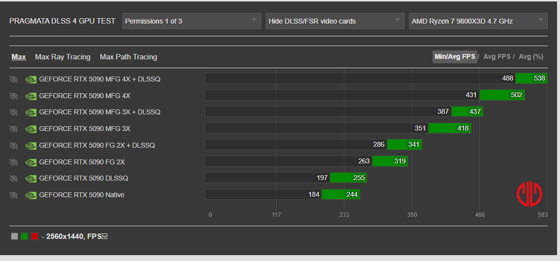560x261 pixels.
Task: Click the GEFORCE RTX 5090 FG 2X label
Action: click(82, 162)
